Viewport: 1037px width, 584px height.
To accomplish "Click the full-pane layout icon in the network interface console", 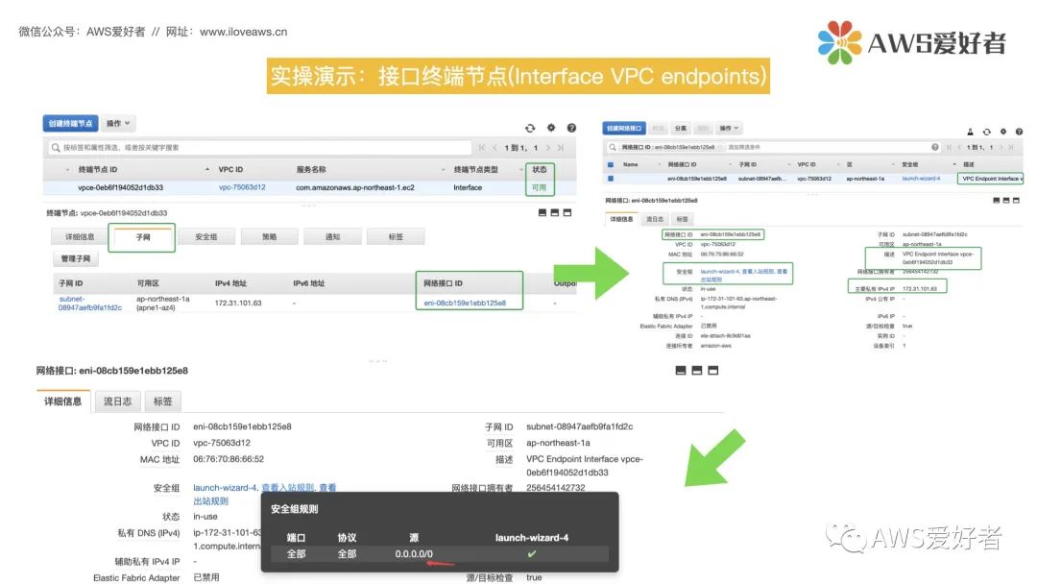I will tap(1015, 201).
